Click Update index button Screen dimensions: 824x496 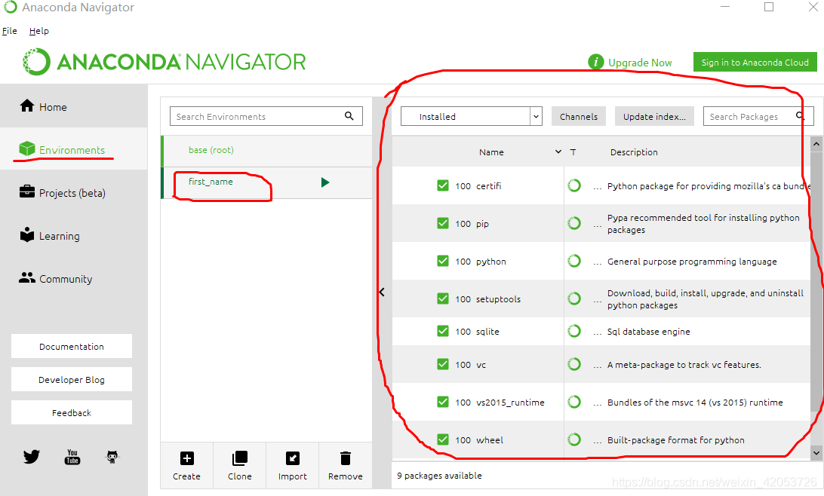(x=654, y=117)
